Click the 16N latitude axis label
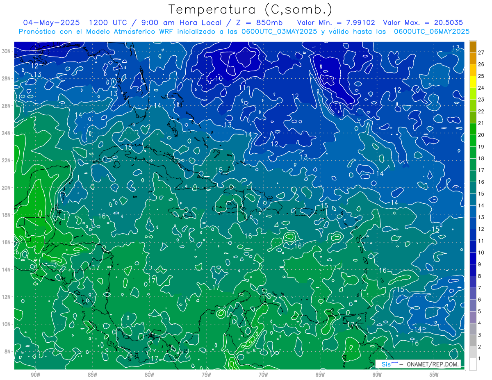492x380 pixels. [x=6, y=242]
